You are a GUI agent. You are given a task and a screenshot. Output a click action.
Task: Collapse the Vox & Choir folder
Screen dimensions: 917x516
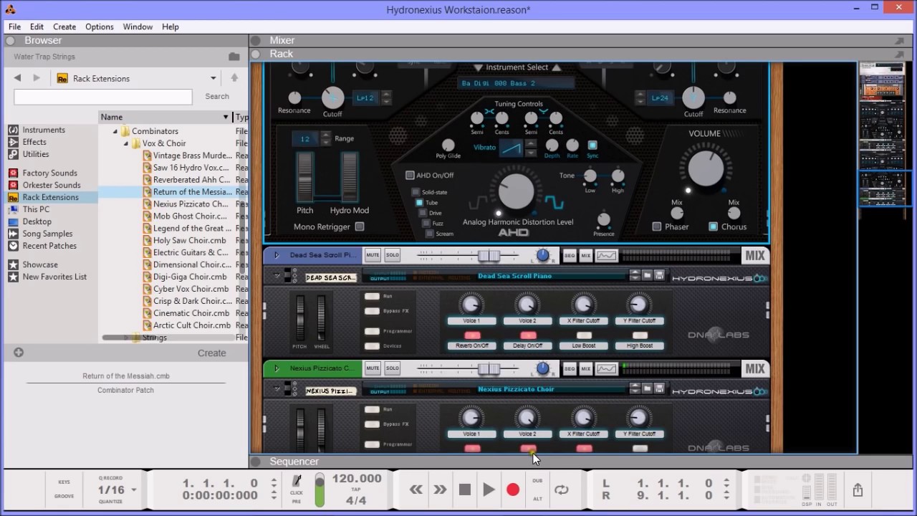[x=126, y=143]
